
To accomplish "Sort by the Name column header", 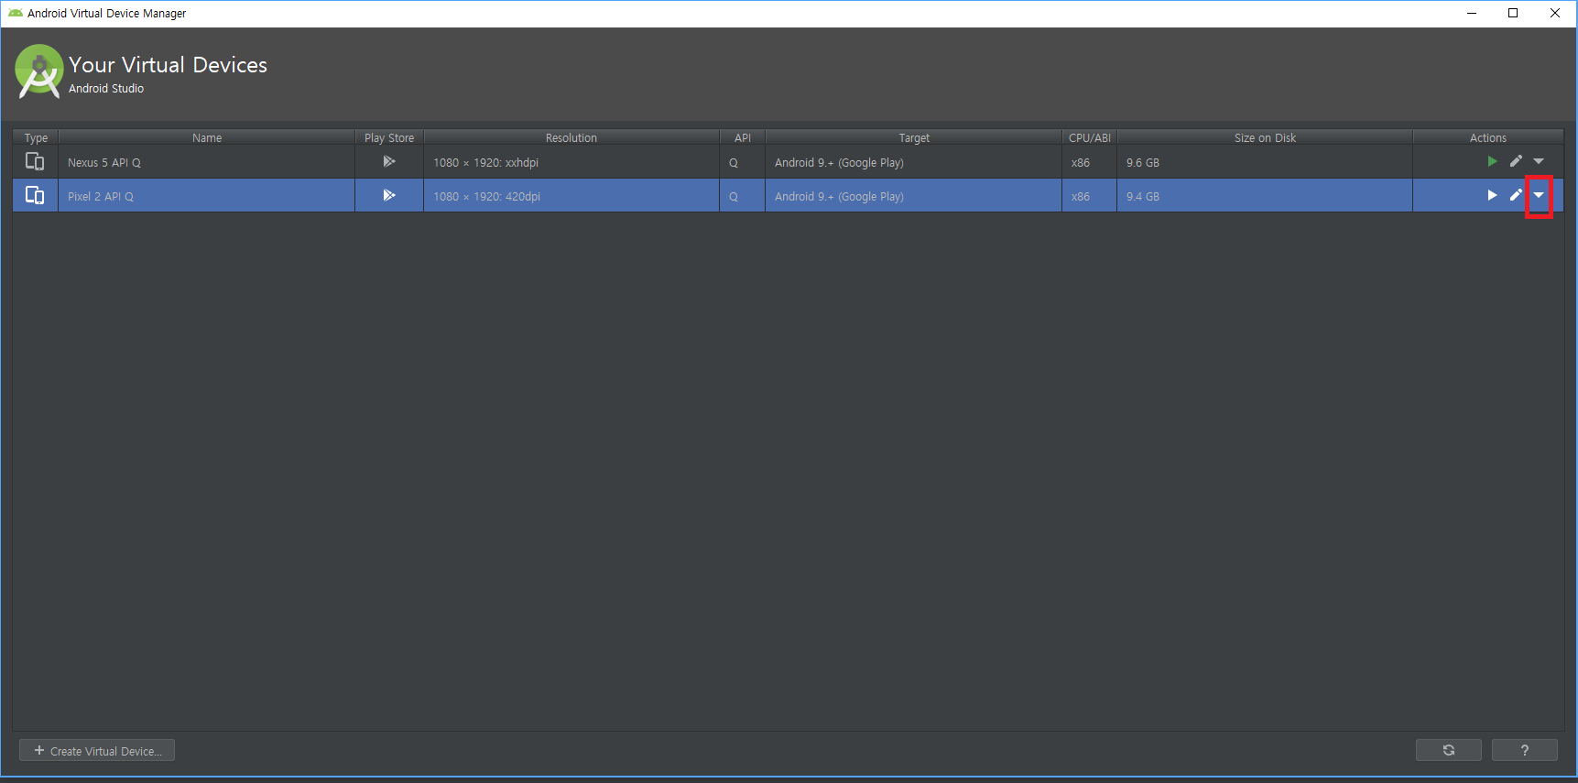I will (x=207, y=137).
